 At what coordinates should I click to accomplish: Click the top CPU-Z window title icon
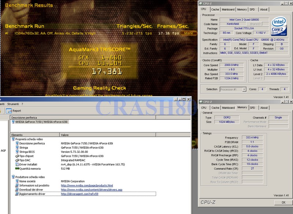201,3
